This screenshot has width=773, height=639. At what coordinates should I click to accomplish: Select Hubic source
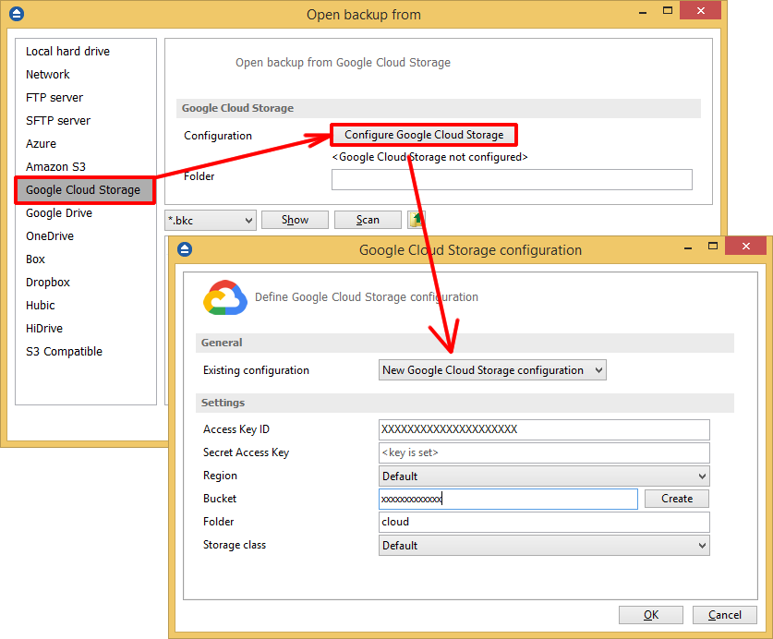[41, 306]
